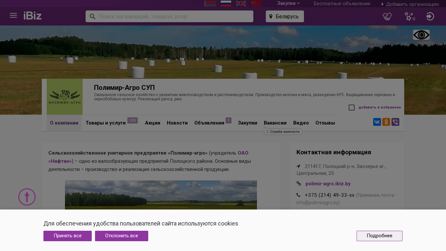Viewport: 446px width, 251px height.
Task: Toggle accessibility eye view mode
Action: (x=421, y=35)
